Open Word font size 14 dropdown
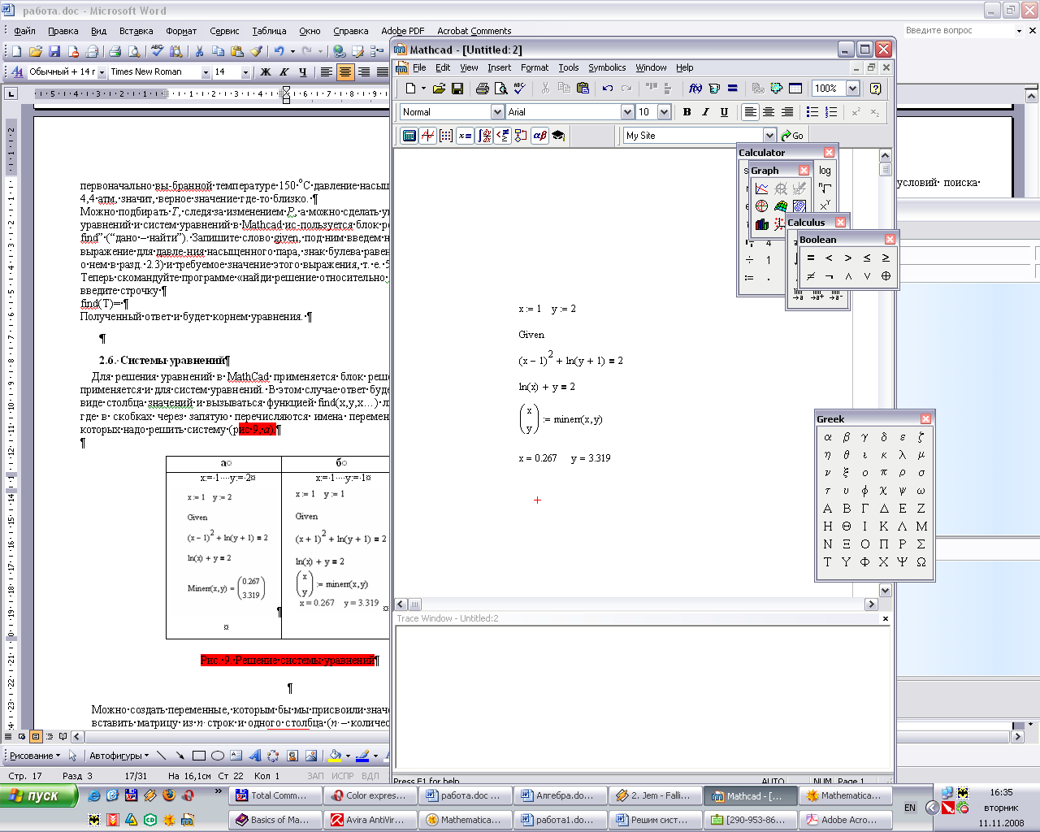Image resolution: width=1040 pixels, height=832 pixels. coord(245,72)
